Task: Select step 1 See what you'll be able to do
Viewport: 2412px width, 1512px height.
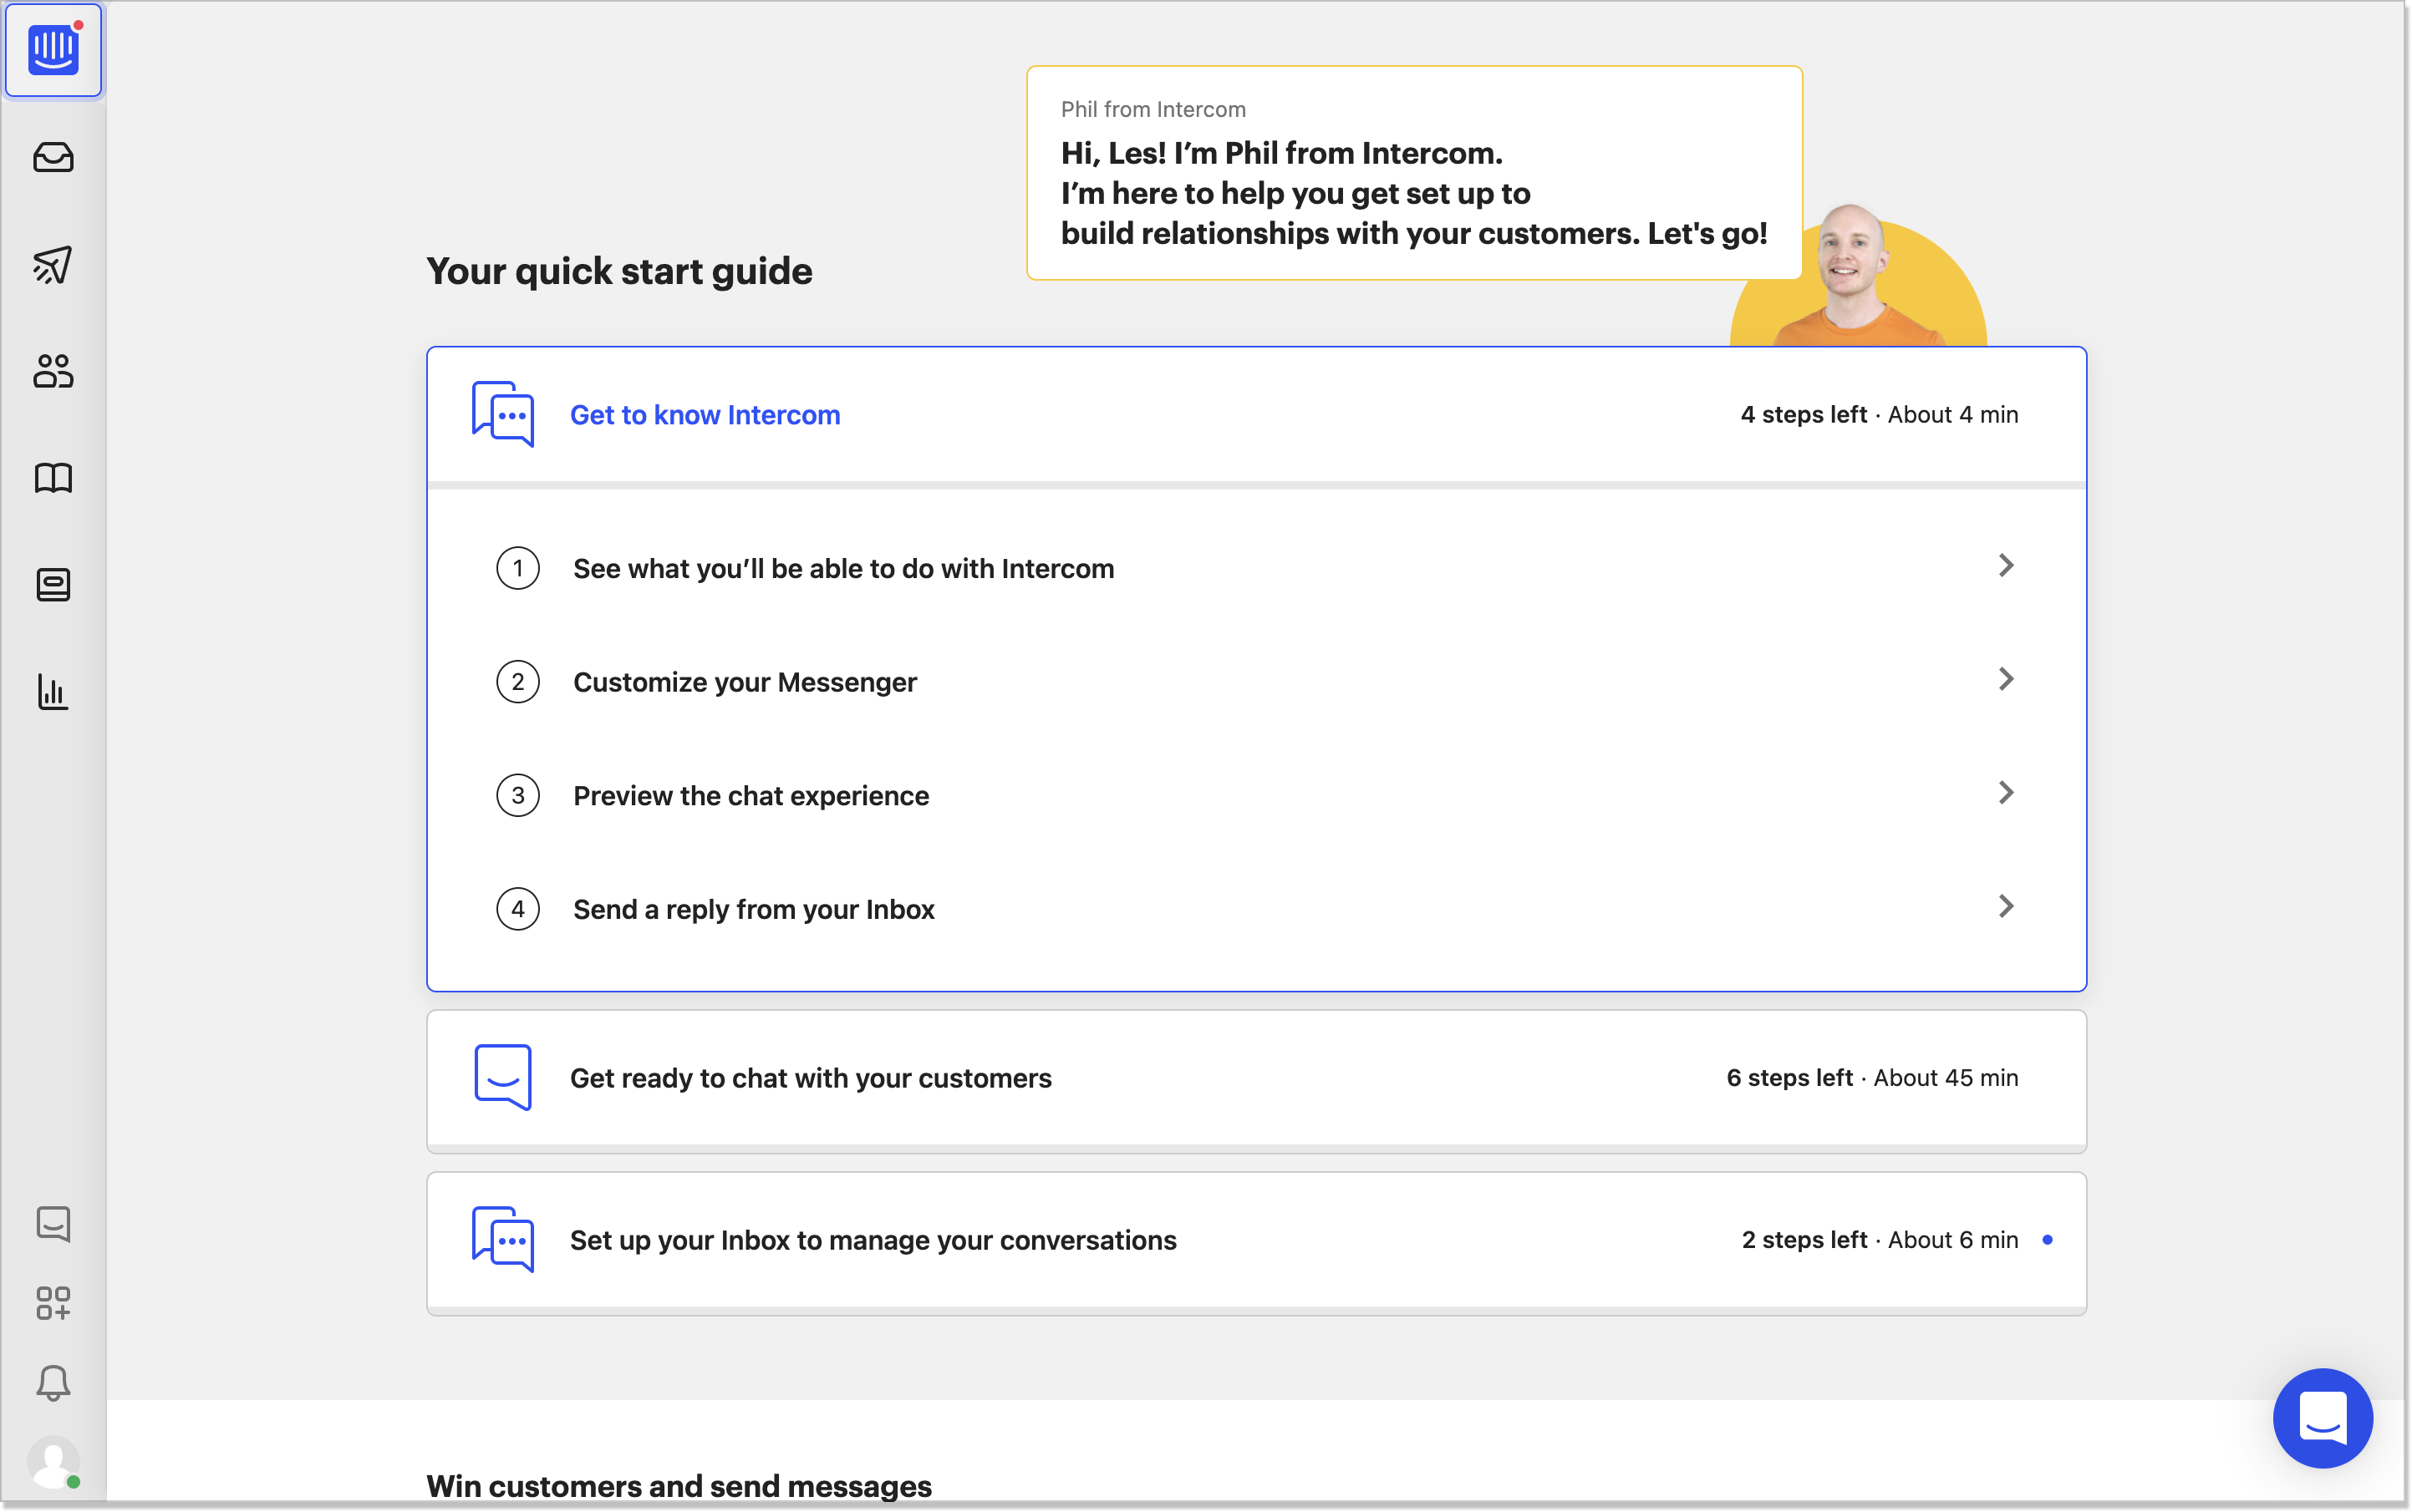Action: pyautogui.click(x=1256, y=568)
